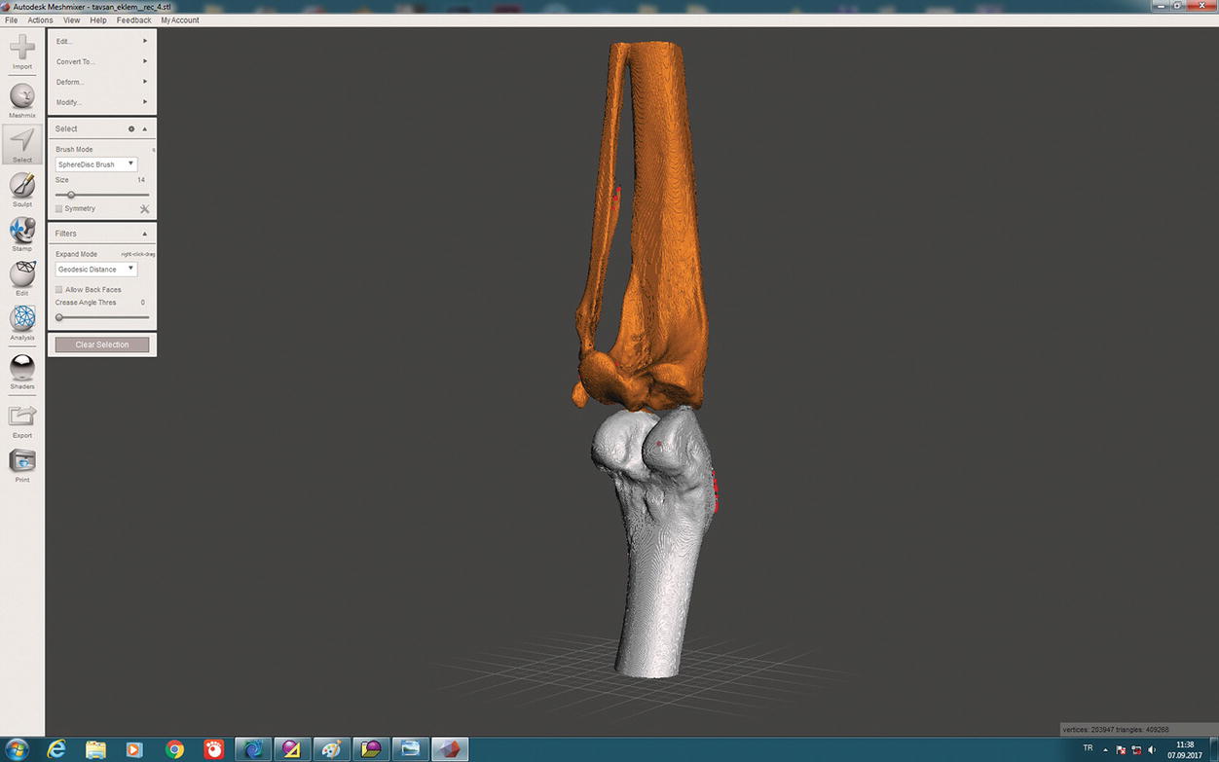The height and width of the screenshot is (762, 1219).
Task: Open Windows Media Player taskbar icon
Action: pos(134,749)
